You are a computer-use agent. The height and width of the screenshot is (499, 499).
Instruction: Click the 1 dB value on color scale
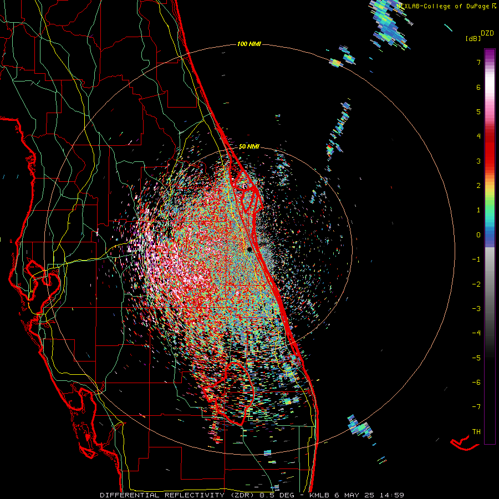click(478, 210)
